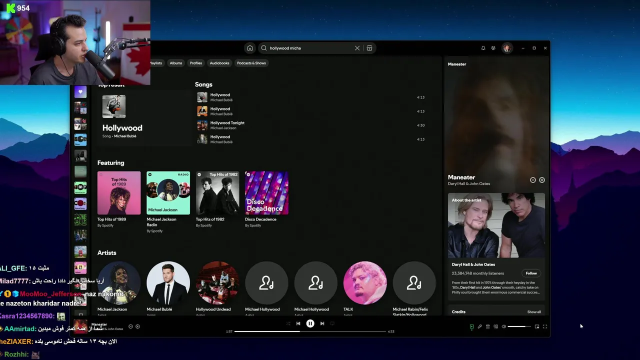Open the Connect to a device icon
This screenshot has height=360, width=640.
(x=495, y=326)
